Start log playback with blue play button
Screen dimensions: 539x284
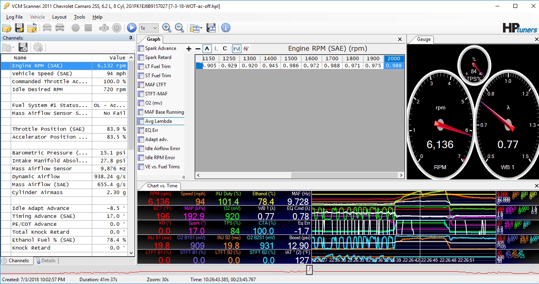tap(132, 28)
